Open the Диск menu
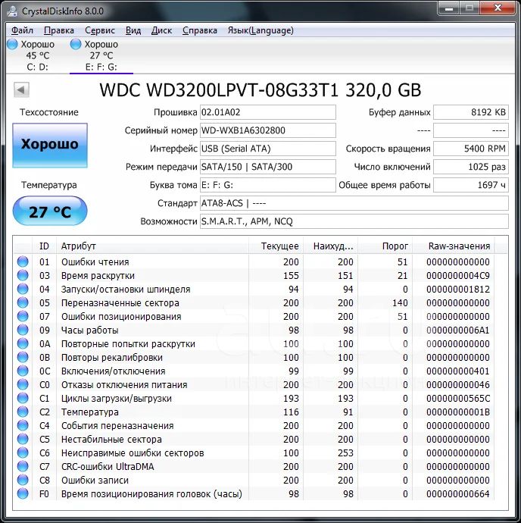Screen dimensions: 521x523 click(161, 30)
